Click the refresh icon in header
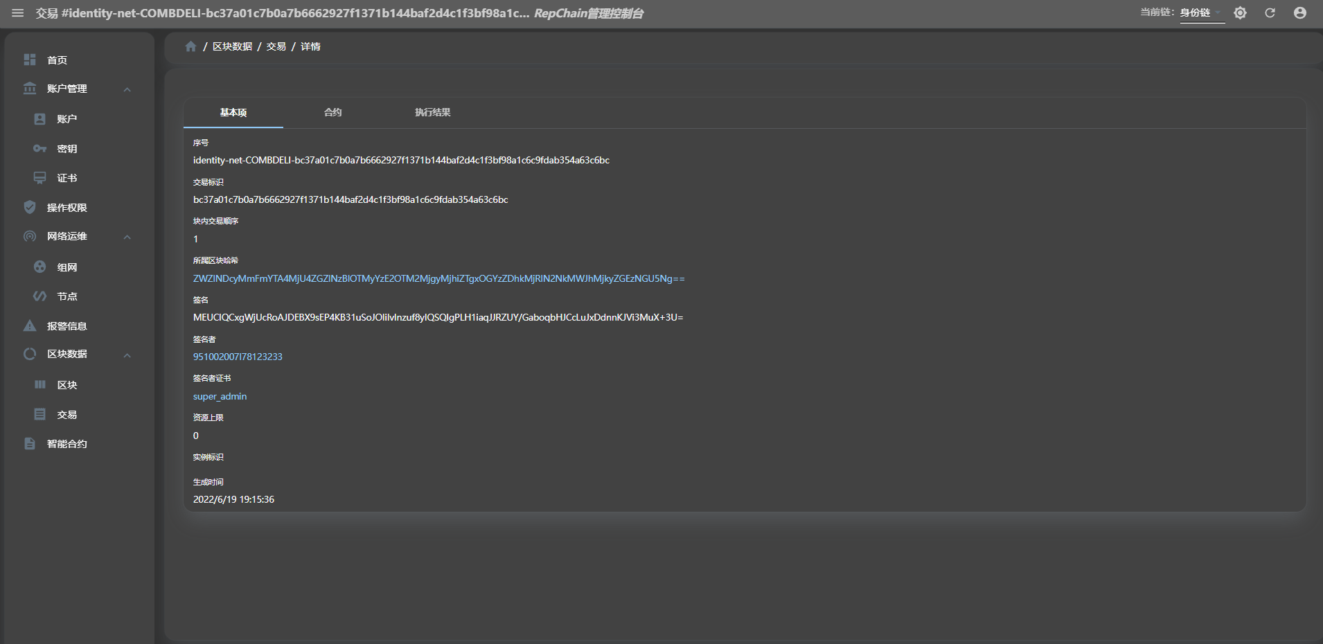This screenshot has width=1323, height=644. [x=1270, y=13]
